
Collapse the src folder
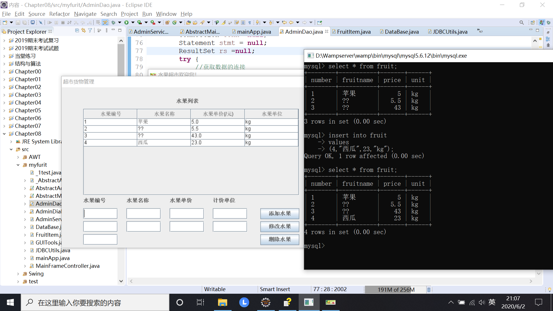[11, 149]
